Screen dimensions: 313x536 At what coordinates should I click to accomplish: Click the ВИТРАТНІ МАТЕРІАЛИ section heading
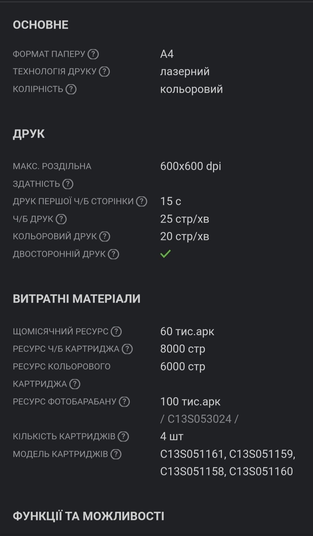click(x=77, y=299)
